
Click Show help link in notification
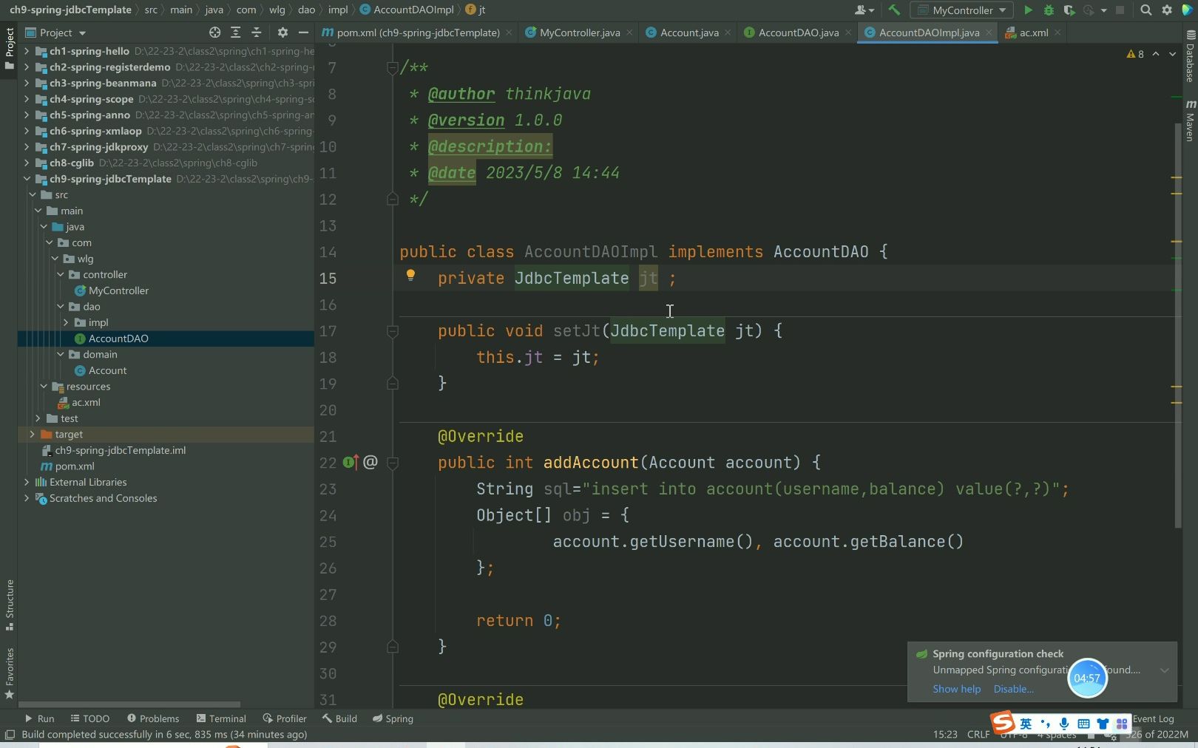pyautogui.click(x=956, y=689)
